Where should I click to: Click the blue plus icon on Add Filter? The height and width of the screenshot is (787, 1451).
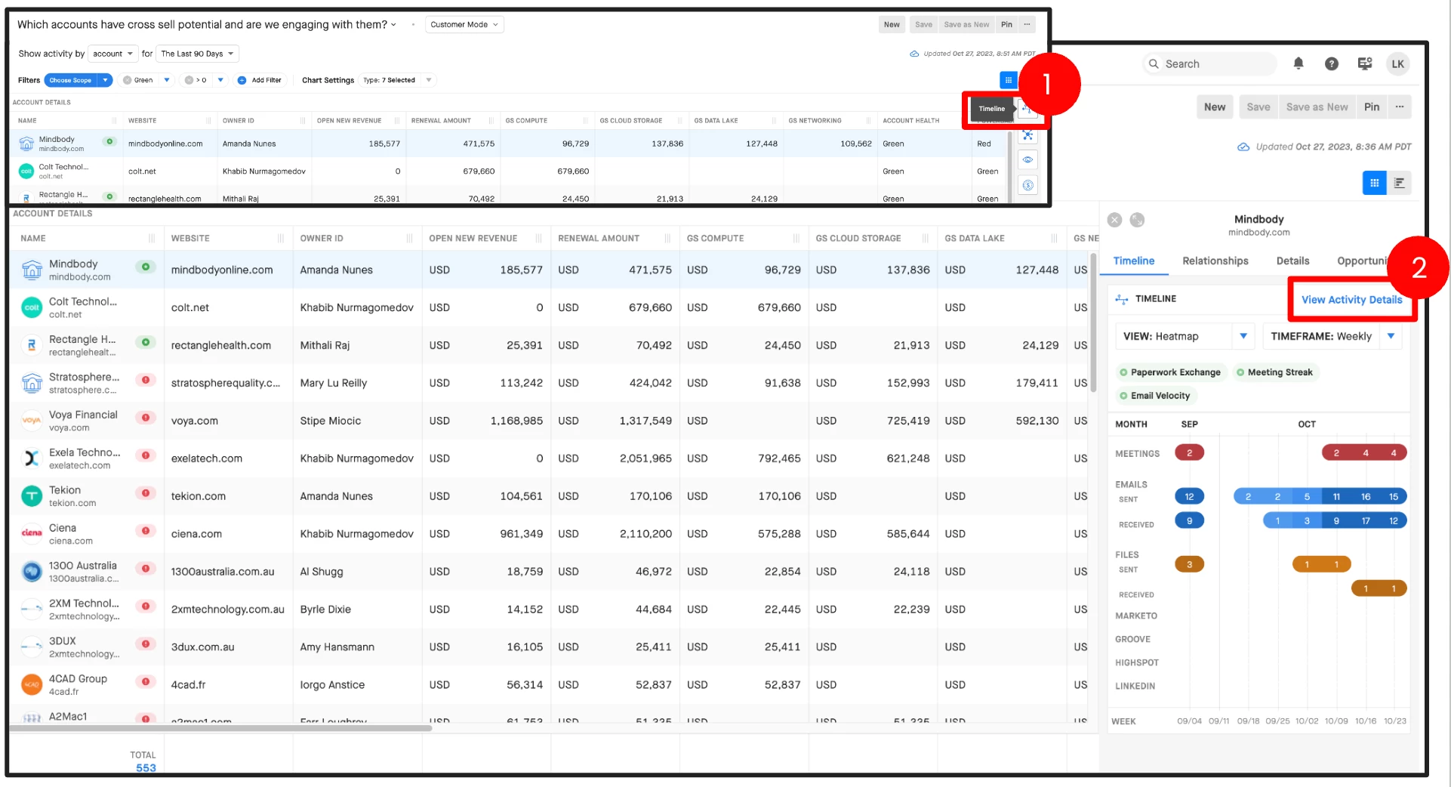[242, 80]
